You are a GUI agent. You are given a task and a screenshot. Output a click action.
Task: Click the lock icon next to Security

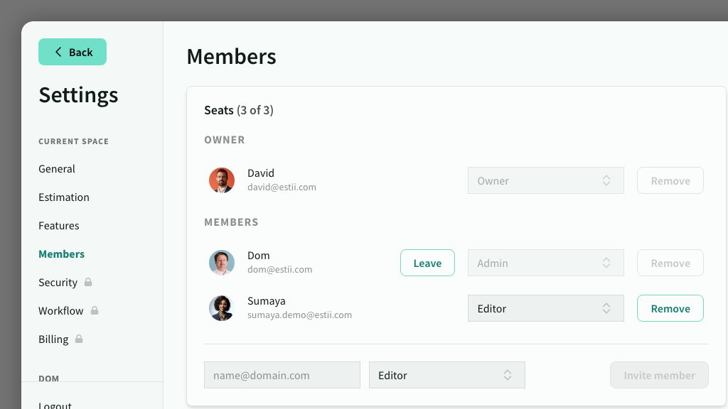(x=88, y=282)
